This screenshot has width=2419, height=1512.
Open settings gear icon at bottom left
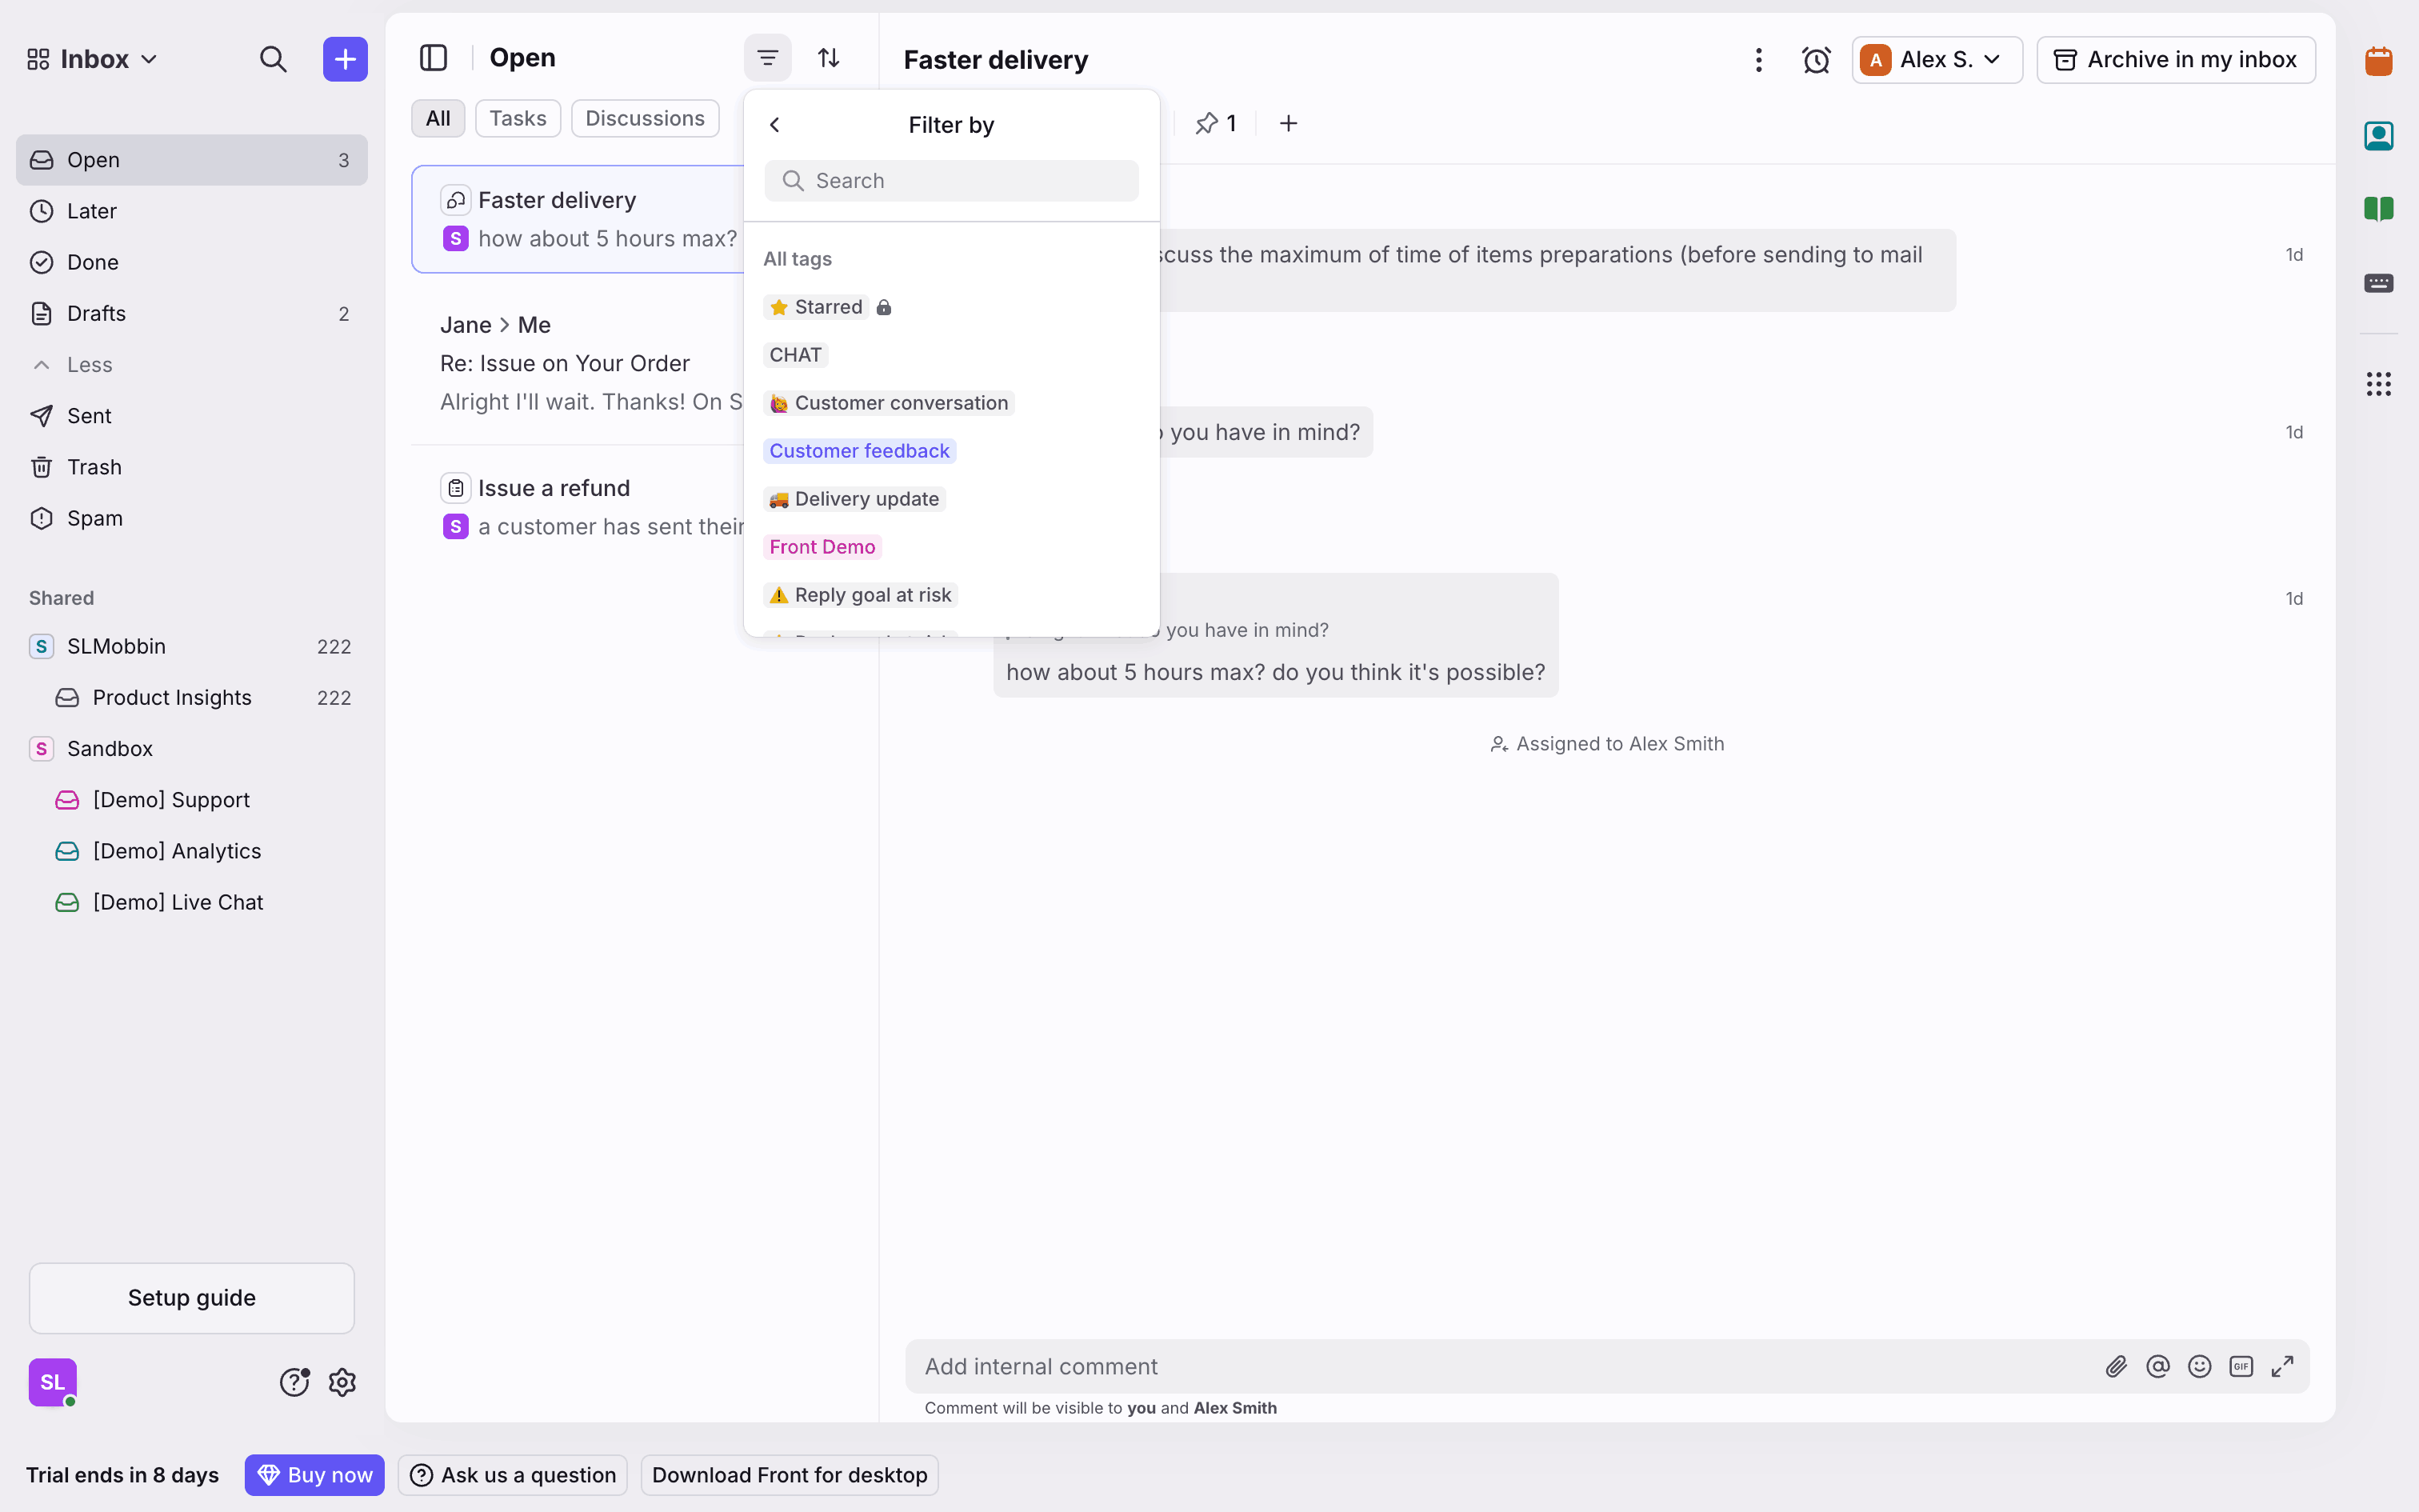[x=342, y=1382]
